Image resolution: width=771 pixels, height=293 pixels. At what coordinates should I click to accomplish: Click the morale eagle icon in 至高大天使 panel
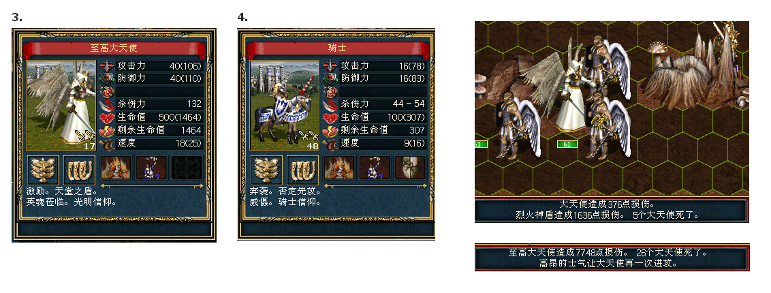[44, 170]
